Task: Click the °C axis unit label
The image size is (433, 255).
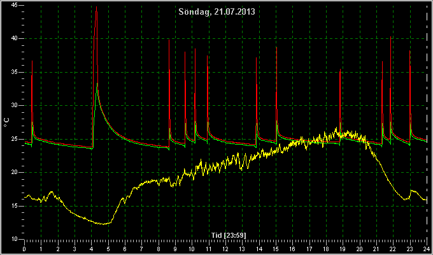Action: [6, 122]
